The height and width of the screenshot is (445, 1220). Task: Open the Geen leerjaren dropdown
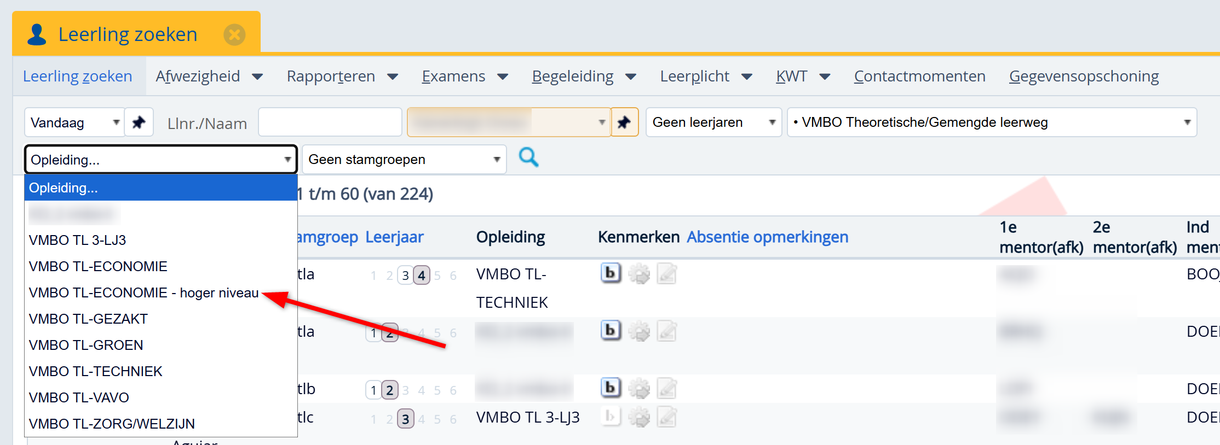[x=713, y=122]
